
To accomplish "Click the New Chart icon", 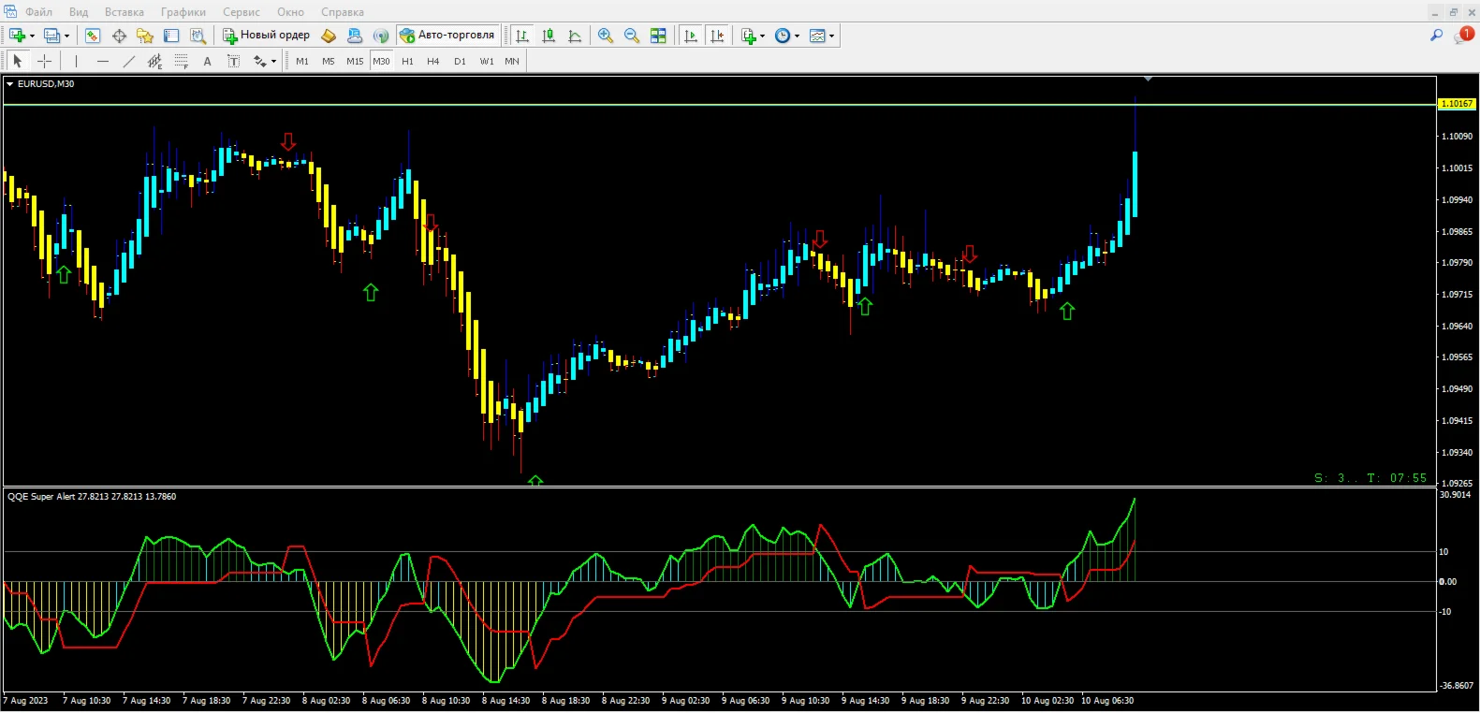I will [17, 36].
